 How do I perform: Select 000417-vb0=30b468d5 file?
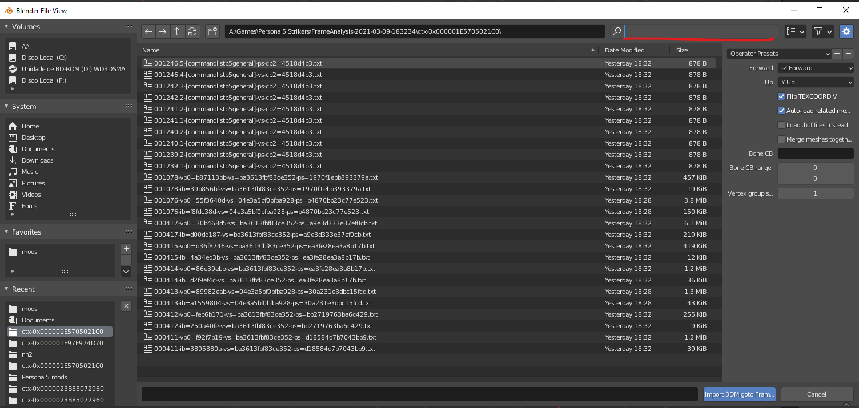click(x=428, y=223)
